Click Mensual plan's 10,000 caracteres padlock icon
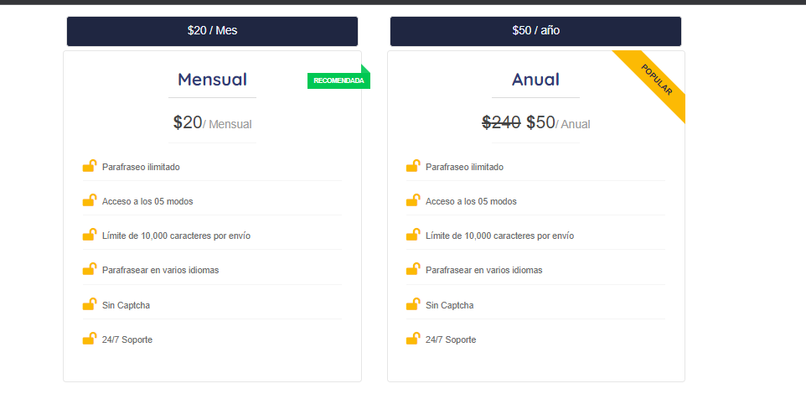Viewport: 806px width, 399px height. pos(90,235)
